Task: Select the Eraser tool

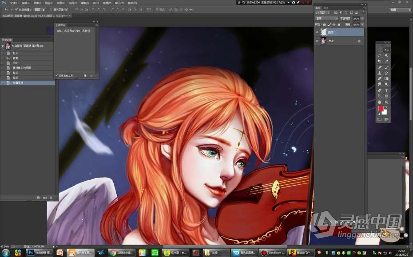Action: tap(379, 78)
